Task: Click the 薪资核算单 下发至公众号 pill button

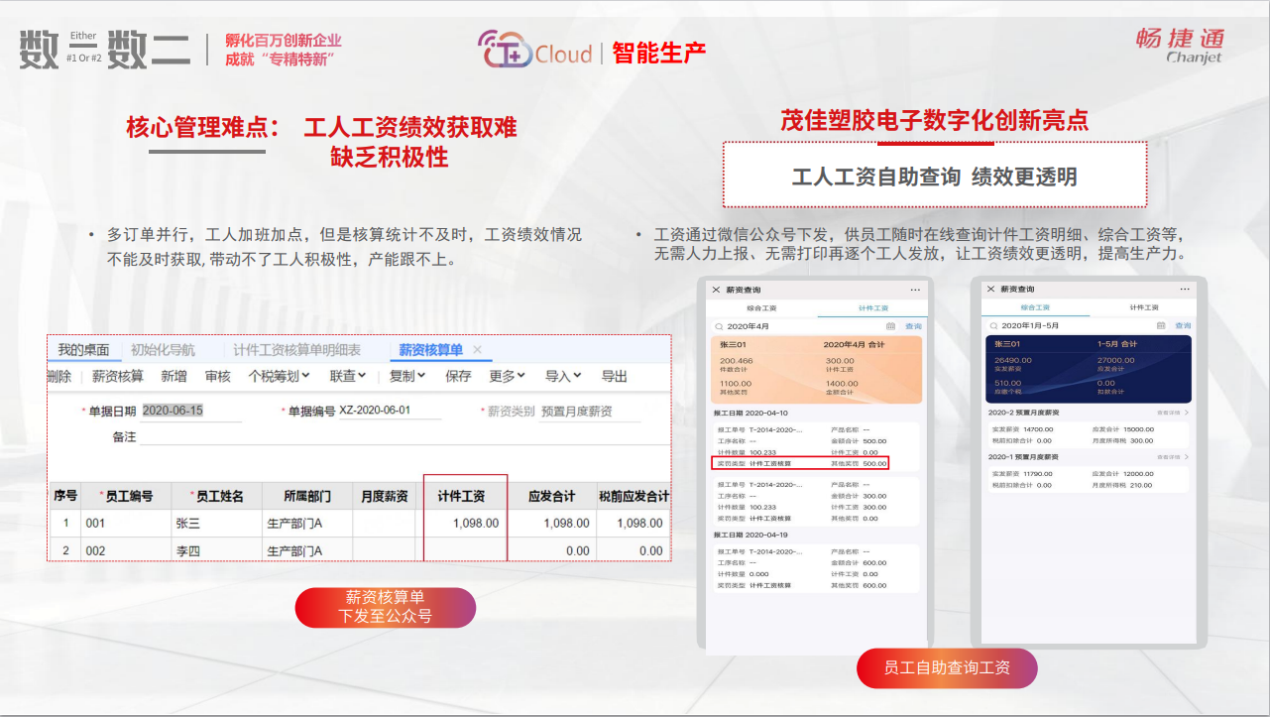Action: pos(385,607)
